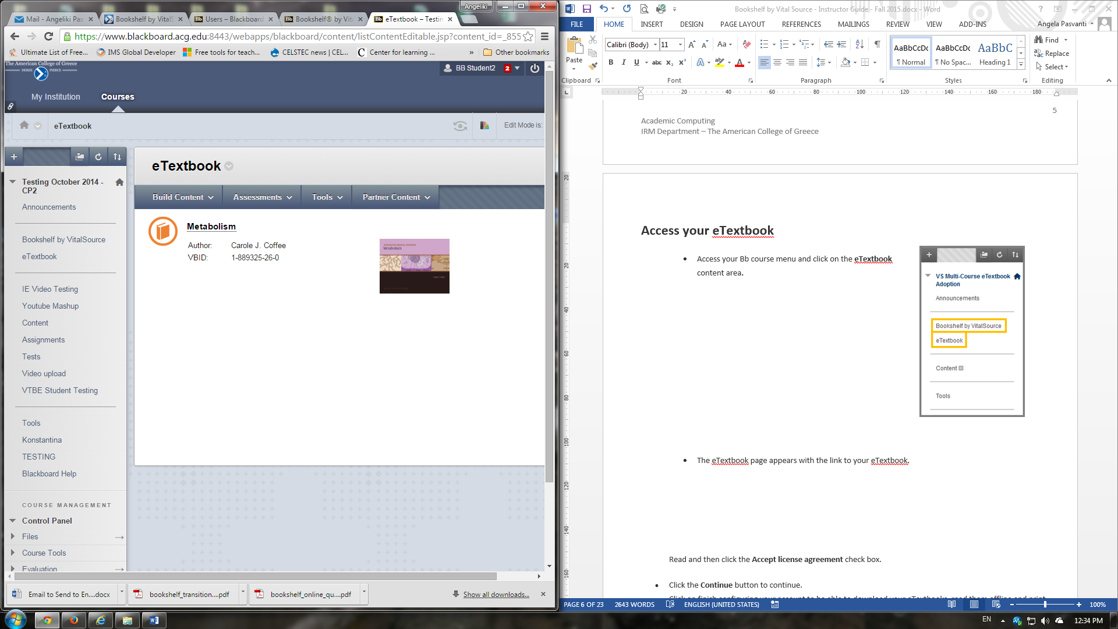Click the Blackboard course menu refresh icon
Screen dimensions: 1118x629
(x=98, y=157)
